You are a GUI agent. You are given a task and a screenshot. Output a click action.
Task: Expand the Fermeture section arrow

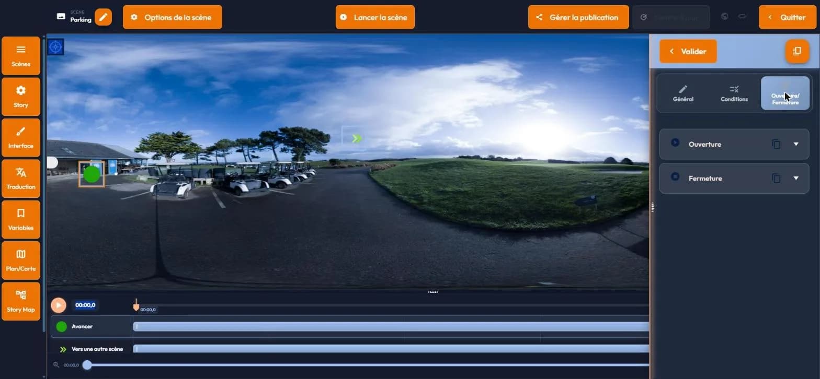click(x=796, y=179)
